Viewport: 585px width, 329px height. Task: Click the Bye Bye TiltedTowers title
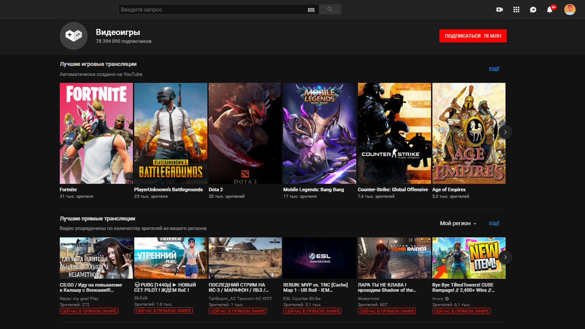(464, 288)
